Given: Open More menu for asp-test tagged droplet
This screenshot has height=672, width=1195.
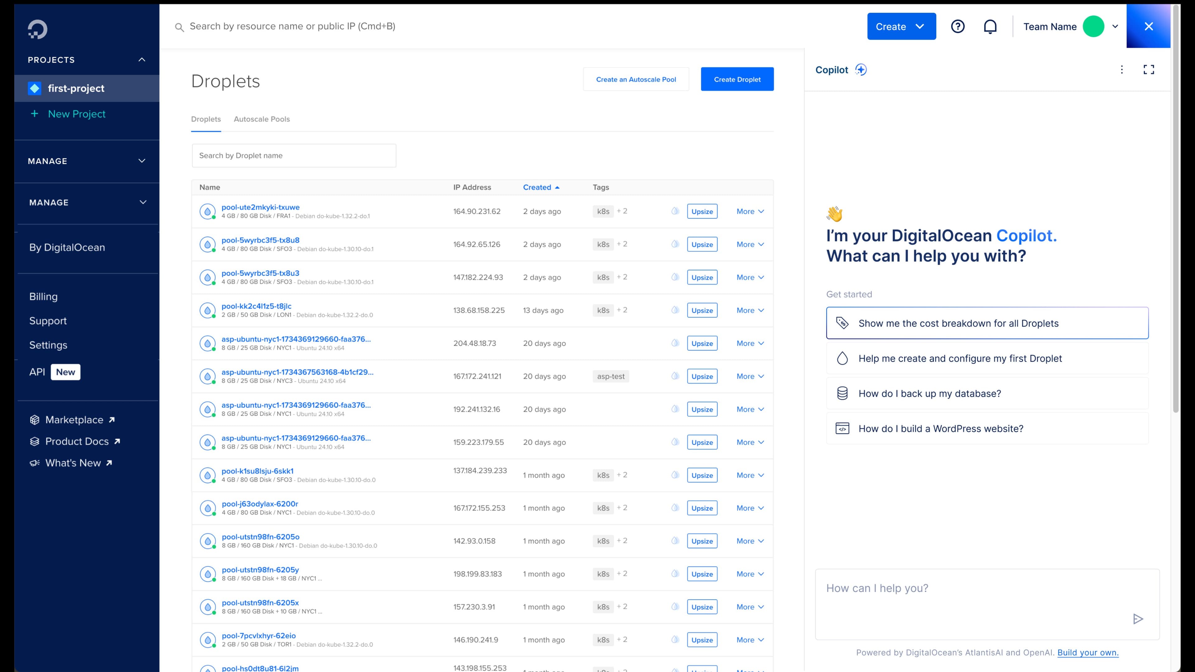Looking at the screenshot, I should (x=750, y=376).
